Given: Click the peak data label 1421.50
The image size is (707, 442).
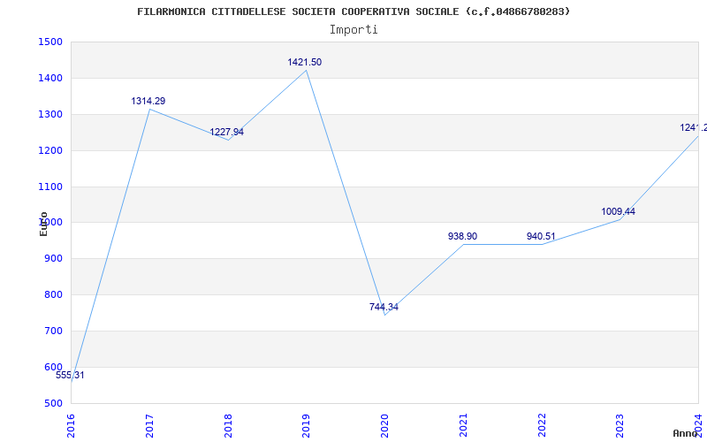Looking at the screenshot, I should [x=305, y=63].
